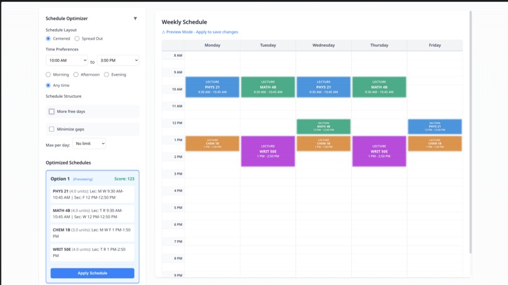Enable the More free days checkbox
The width and height of the screenshot is (508, 285).
point(52,112)
